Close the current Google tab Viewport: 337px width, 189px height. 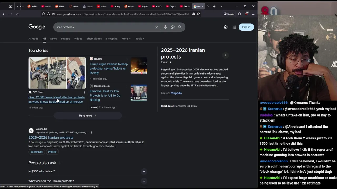[x=202, y=6]
